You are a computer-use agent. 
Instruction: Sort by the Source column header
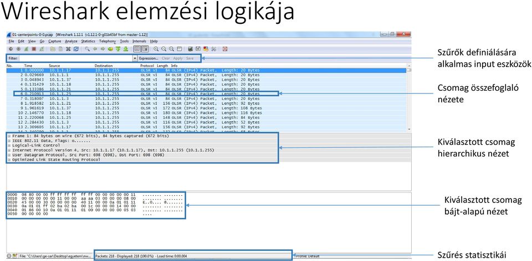click(54, 65)
